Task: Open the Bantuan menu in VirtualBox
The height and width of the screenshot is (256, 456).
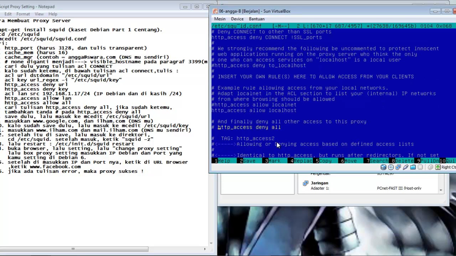Action: [257, 19]
